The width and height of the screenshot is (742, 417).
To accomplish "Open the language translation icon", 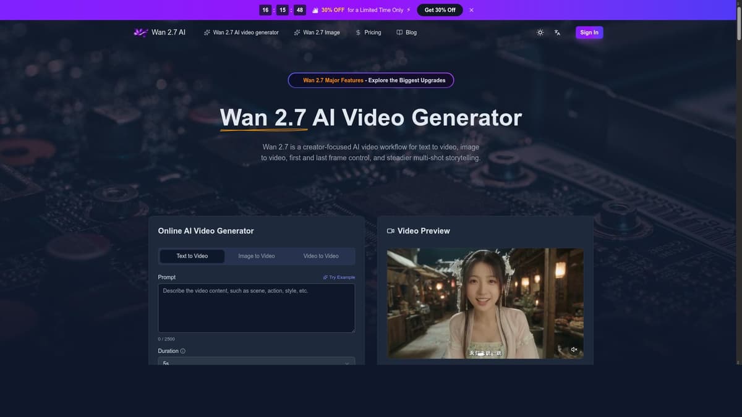I will (556, 32).
